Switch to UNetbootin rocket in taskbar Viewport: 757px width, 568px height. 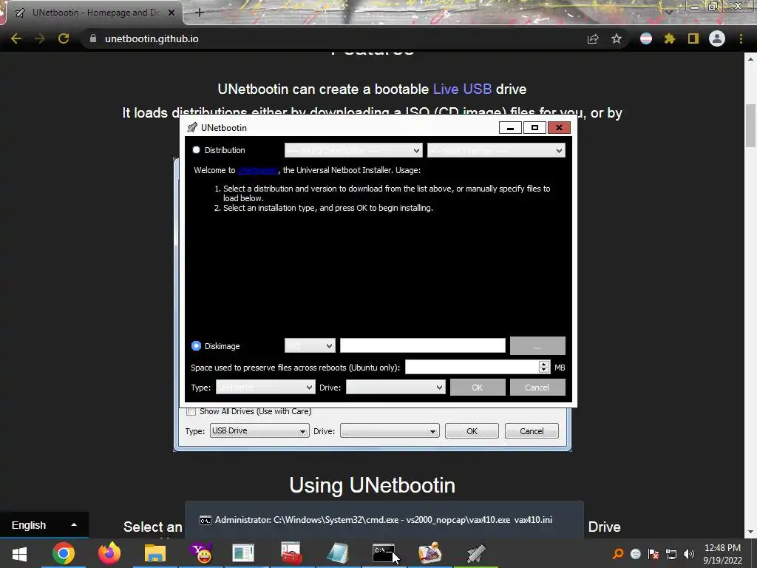coord(475,553)
